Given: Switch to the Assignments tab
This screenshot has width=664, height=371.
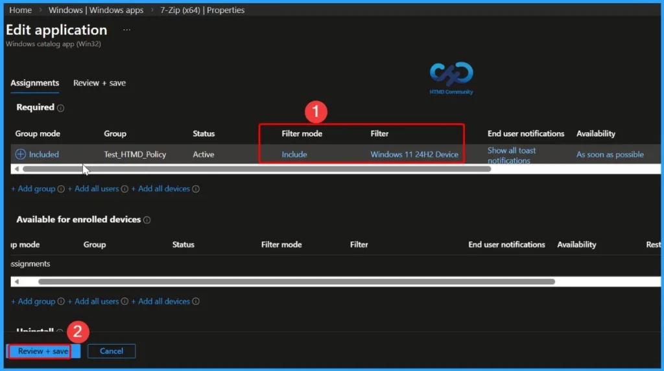Looking at the screenshot, I should (x=35, y=83).
